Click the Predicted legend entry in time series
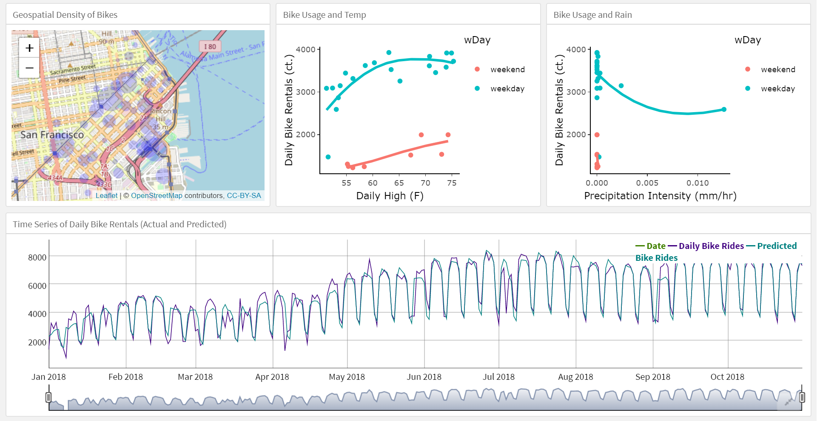The image size is (820, 421). coord(777,246)
